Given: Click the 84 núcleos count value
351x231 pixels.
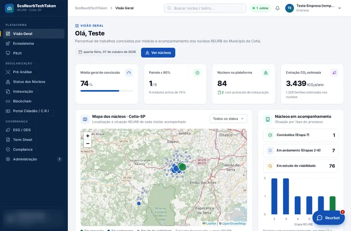Looking at the screenshot, I should (x=222, y=83).
